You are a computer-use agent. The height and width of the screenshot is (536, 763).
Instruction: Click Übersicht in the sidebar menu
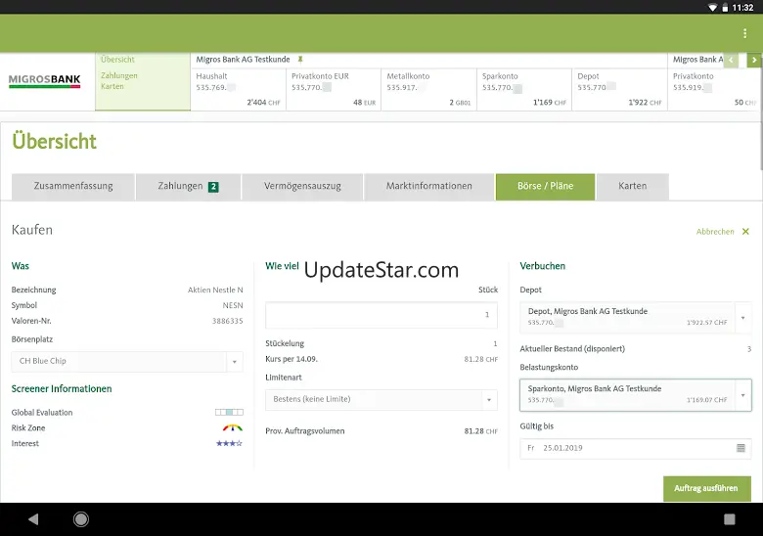coord(117,60)
